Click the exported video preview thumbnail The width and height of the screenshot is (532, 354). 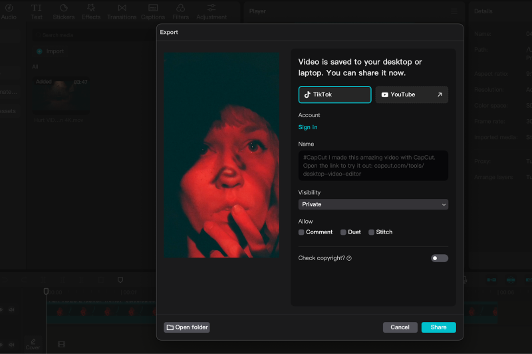[221, 155]
